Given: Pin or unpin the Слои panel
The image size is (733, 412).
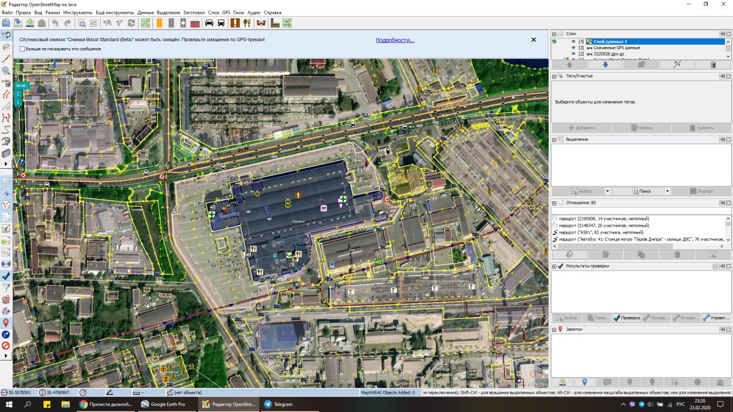Looking at the screenshot, I should click(722, 34).
